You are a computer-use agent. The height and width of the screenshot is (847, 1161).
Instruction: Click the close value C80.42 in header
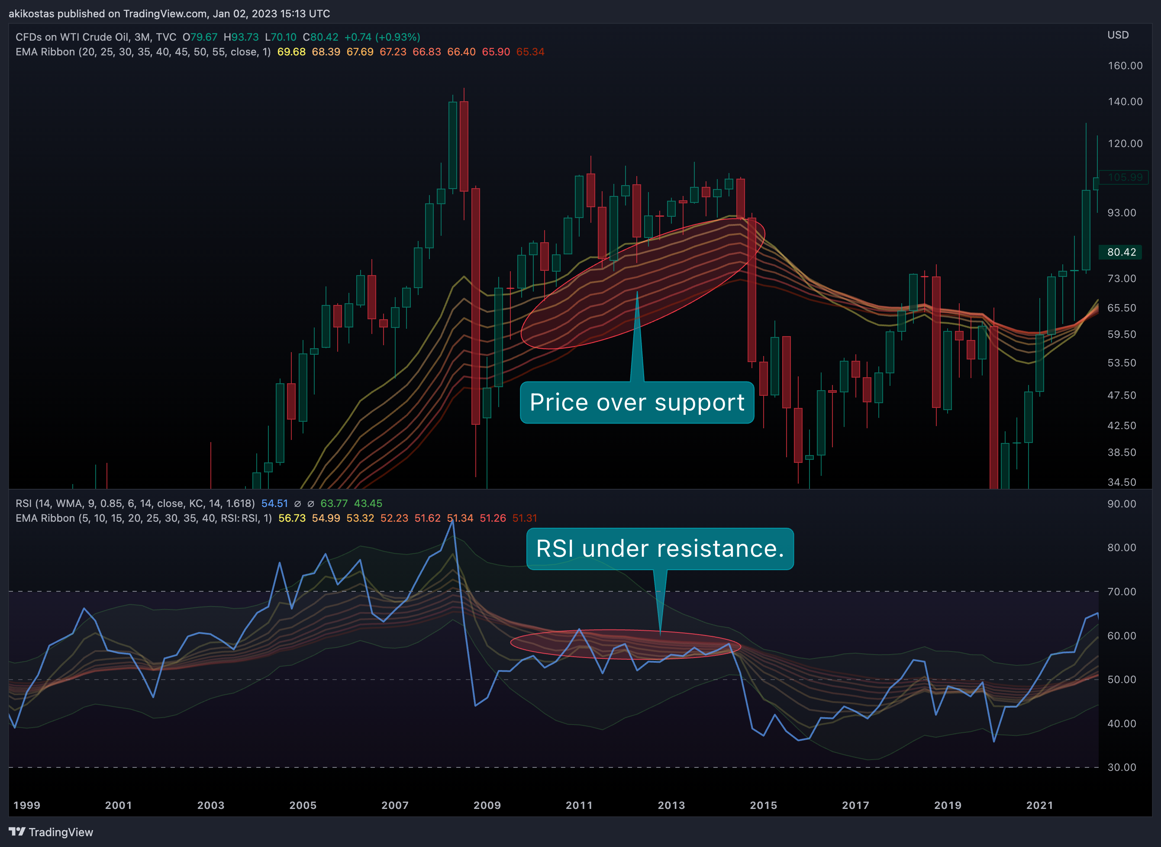(320, 37)
